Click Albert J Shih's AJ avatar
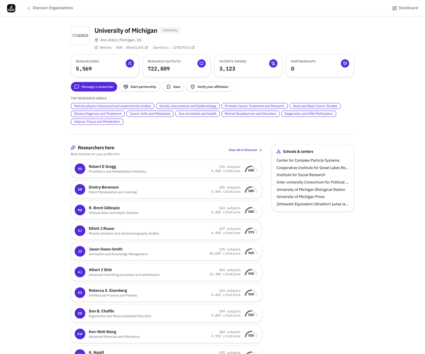 coord(80,272)
